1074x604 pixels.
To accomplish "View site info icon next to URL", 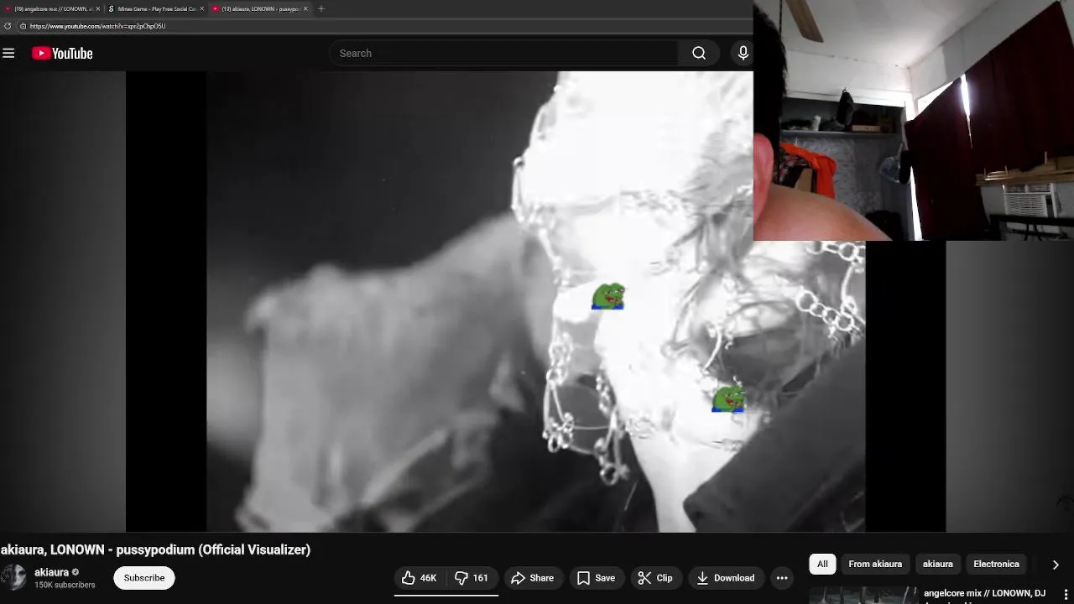I will [23, 26].
